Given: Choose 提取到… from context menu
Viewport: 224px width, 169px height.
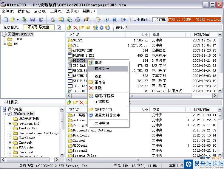Looking at the screenshot, I should pos(108,69).
